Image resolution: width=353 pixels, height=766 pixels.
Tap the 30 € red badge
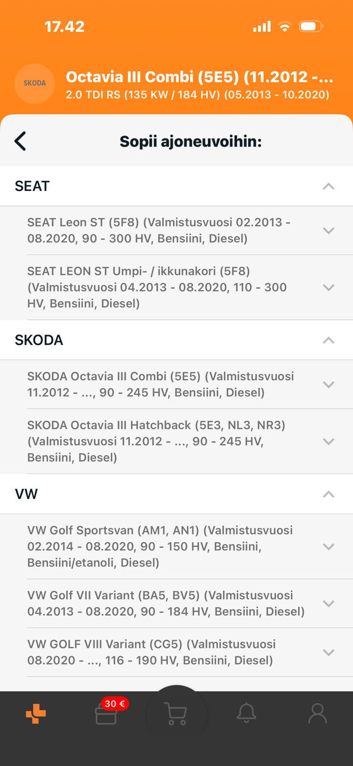[x=115, y=704]
